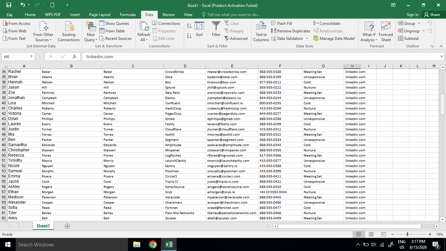Open Windows Start menu
This screenshot has height=251, width=446.
tap(8, 244)
